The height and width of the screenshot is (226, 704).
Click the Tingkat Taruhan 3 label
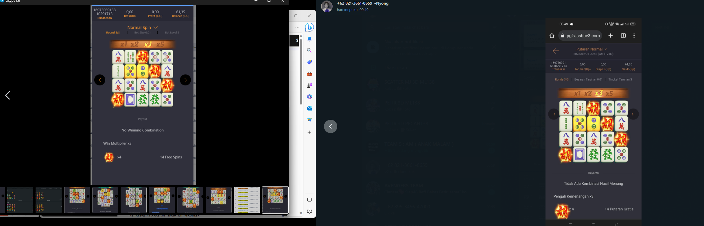tap(620, 79)
